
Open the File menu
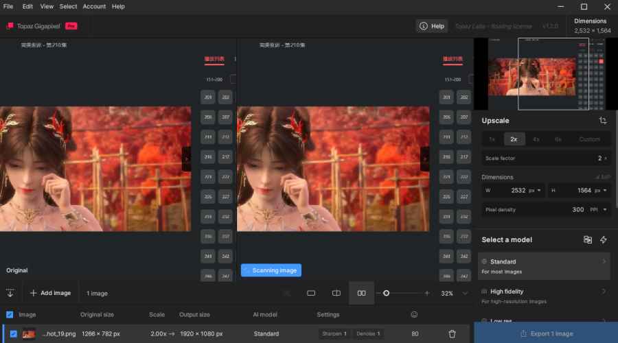8,6
